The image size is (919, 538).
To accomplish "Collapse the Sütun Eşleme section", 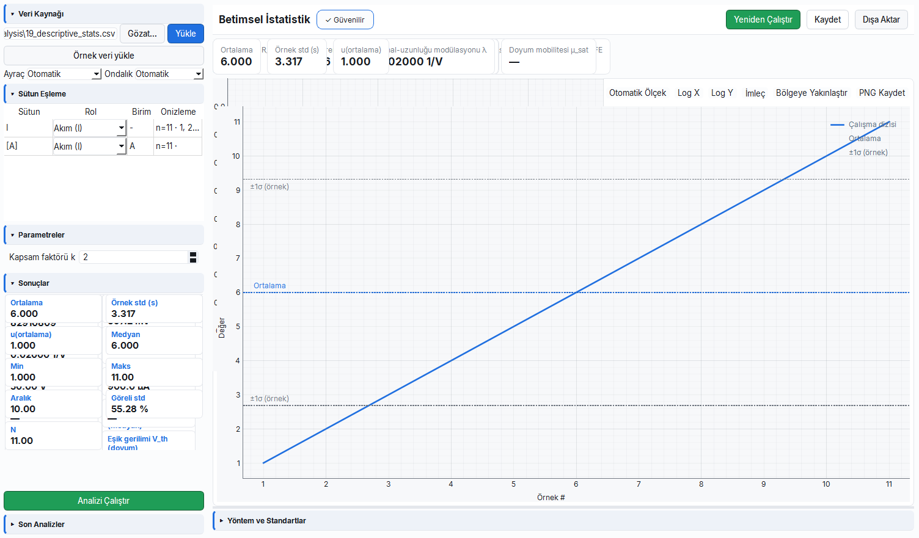I will pyautogui.click(x=104, y=93).
